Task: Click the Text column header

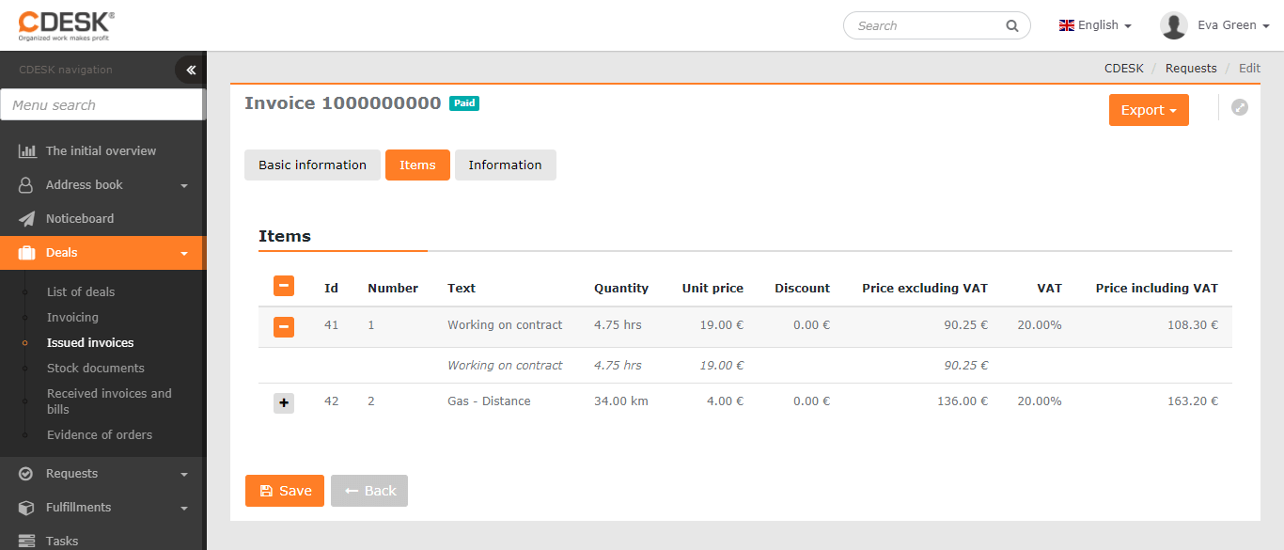Action: pyautogui.click(x=462, y=289)
